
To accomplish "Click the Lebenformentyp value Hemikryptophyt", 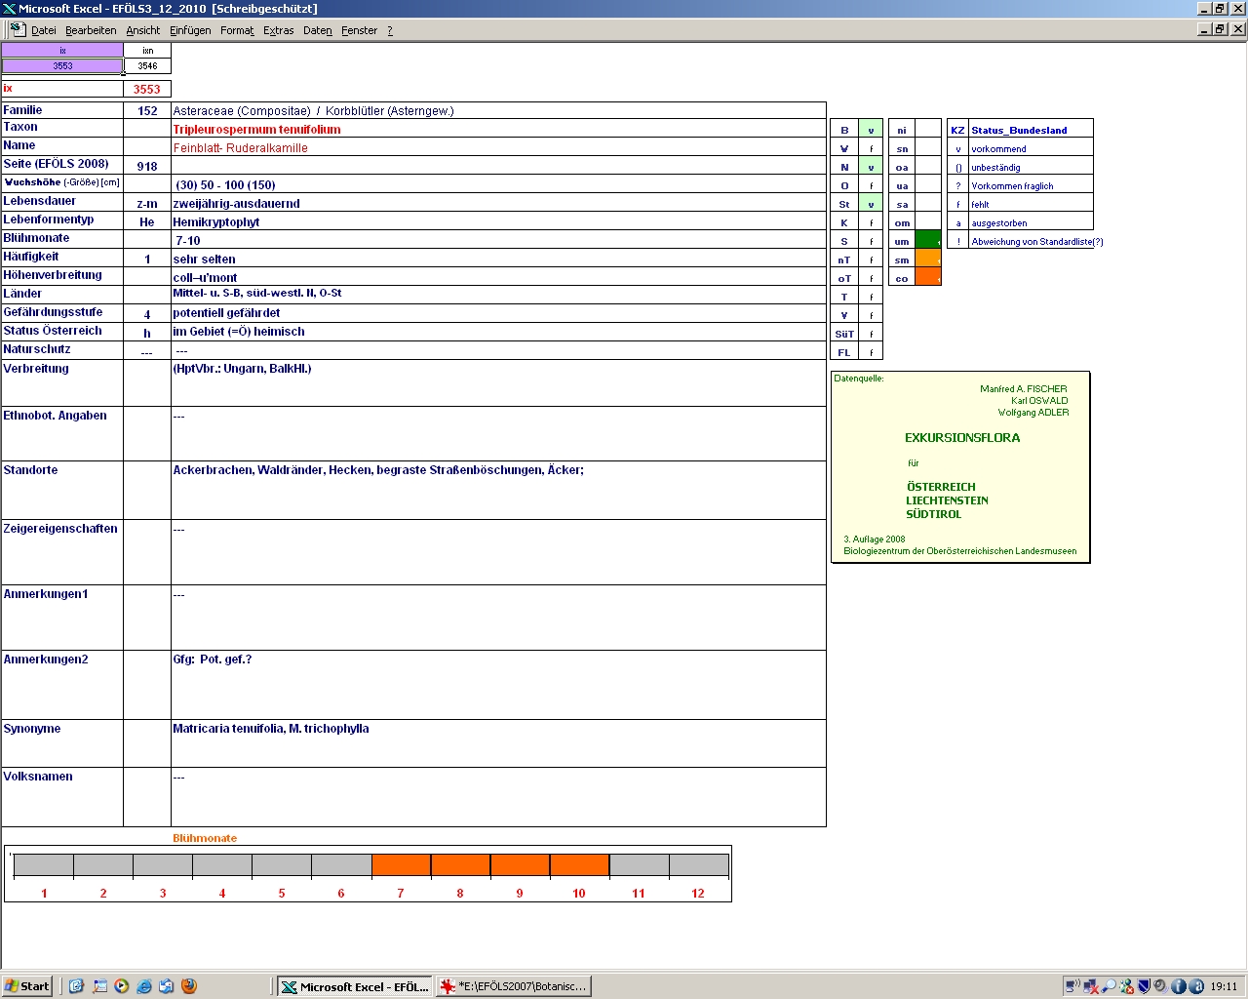I will [216, 222].
